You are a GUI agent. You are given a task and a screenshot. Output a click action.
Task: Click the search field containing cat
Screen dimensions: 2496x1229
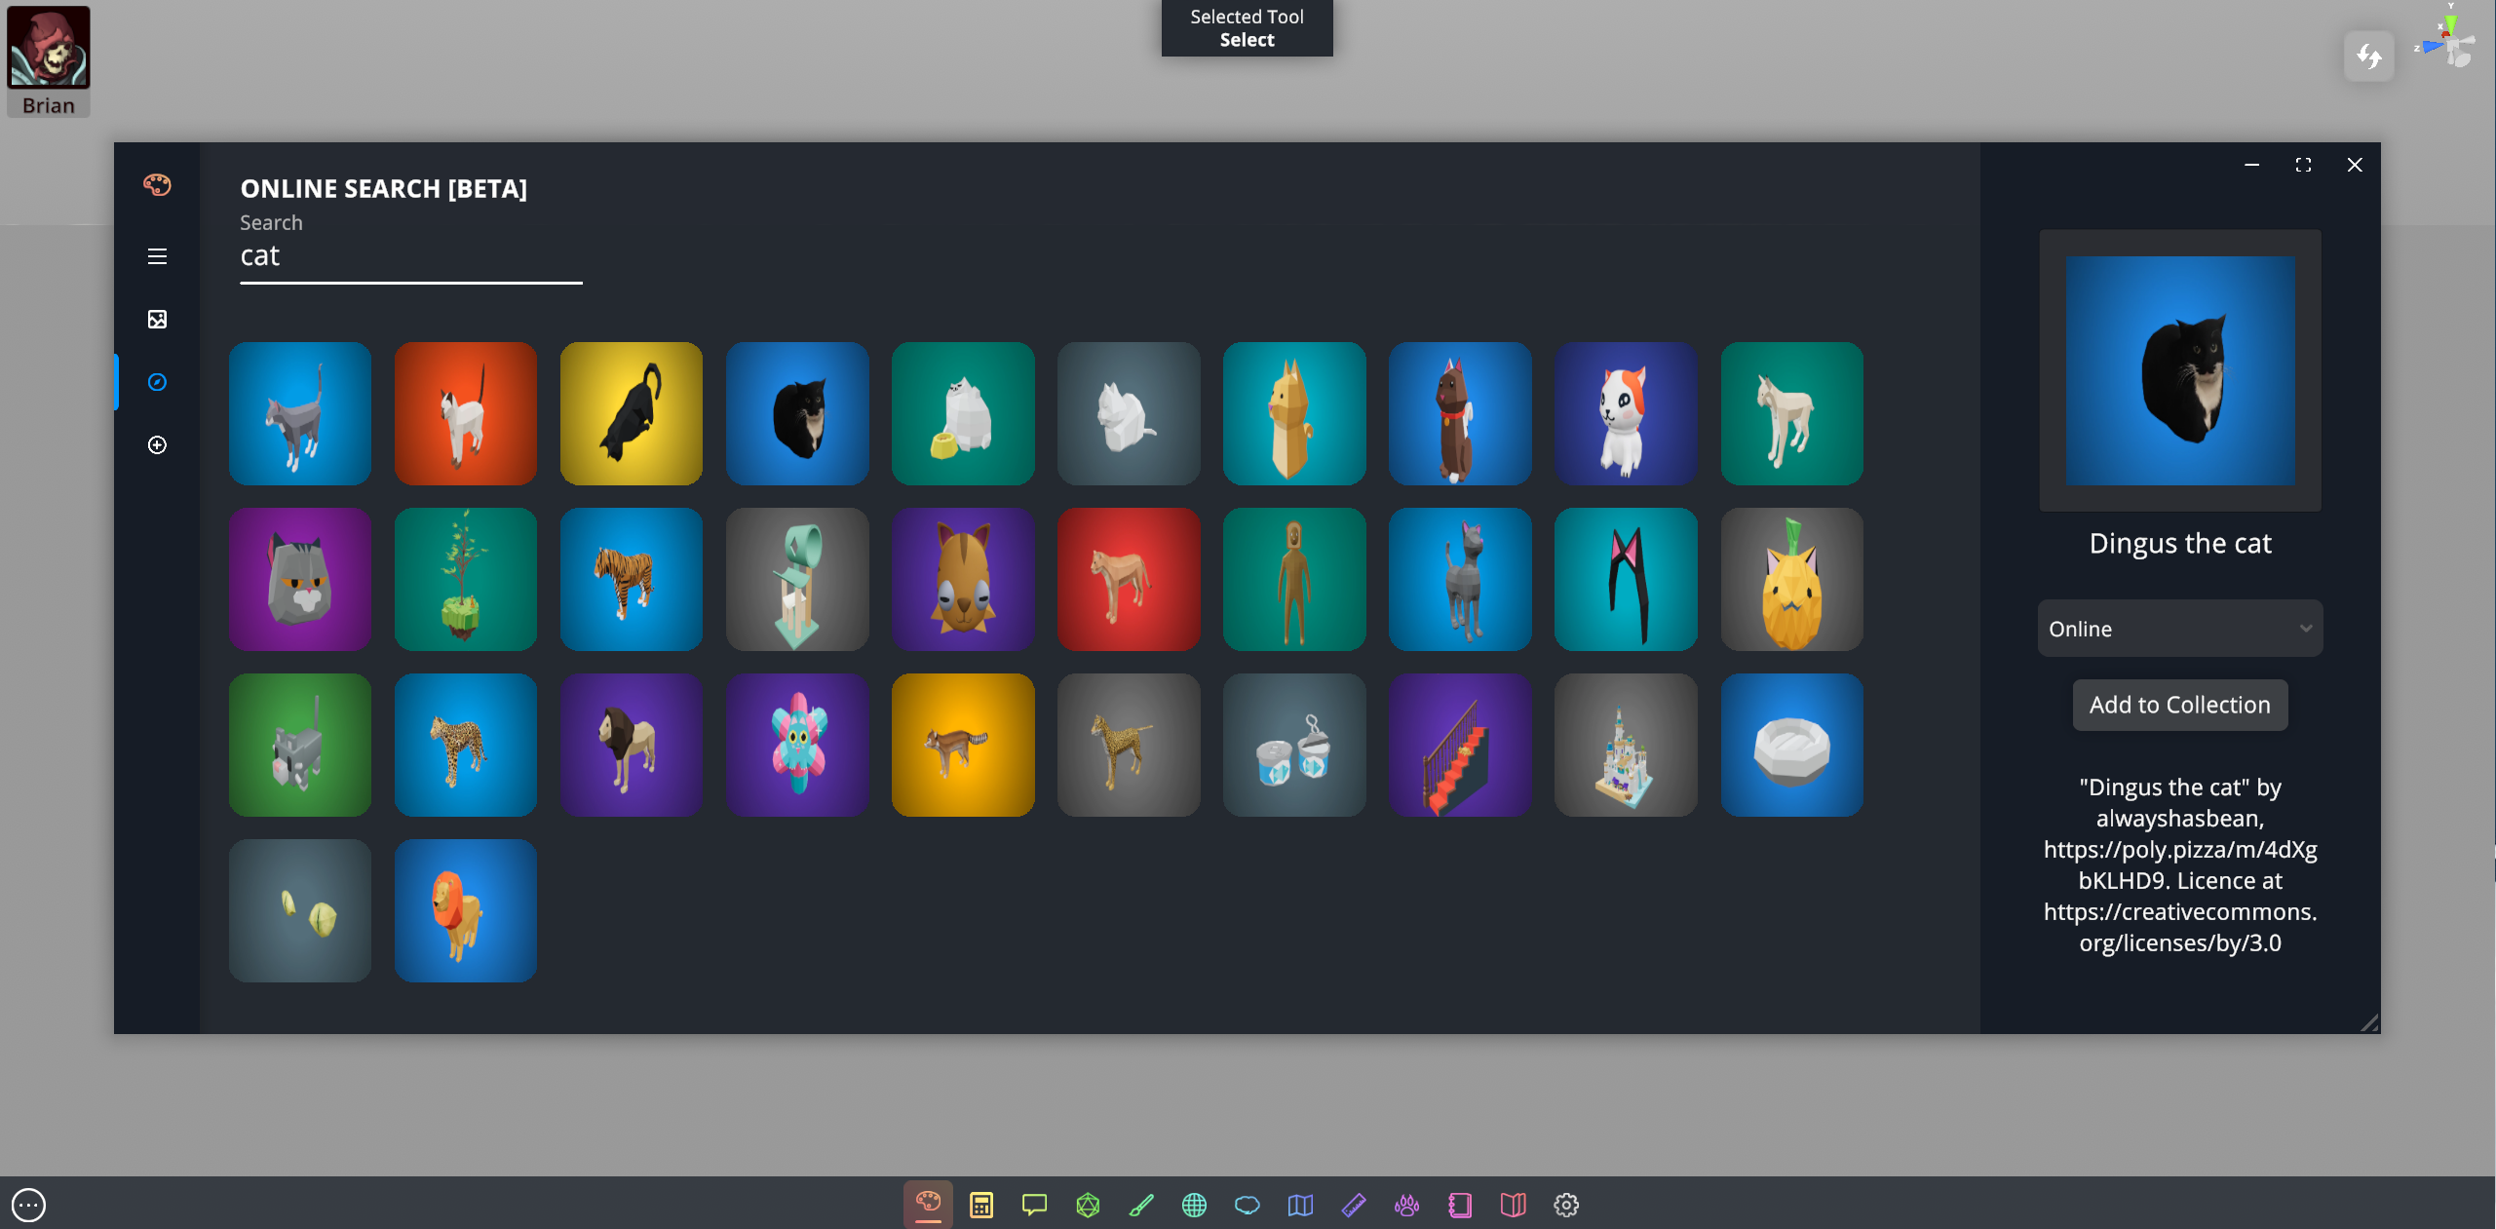coord(410,256)
